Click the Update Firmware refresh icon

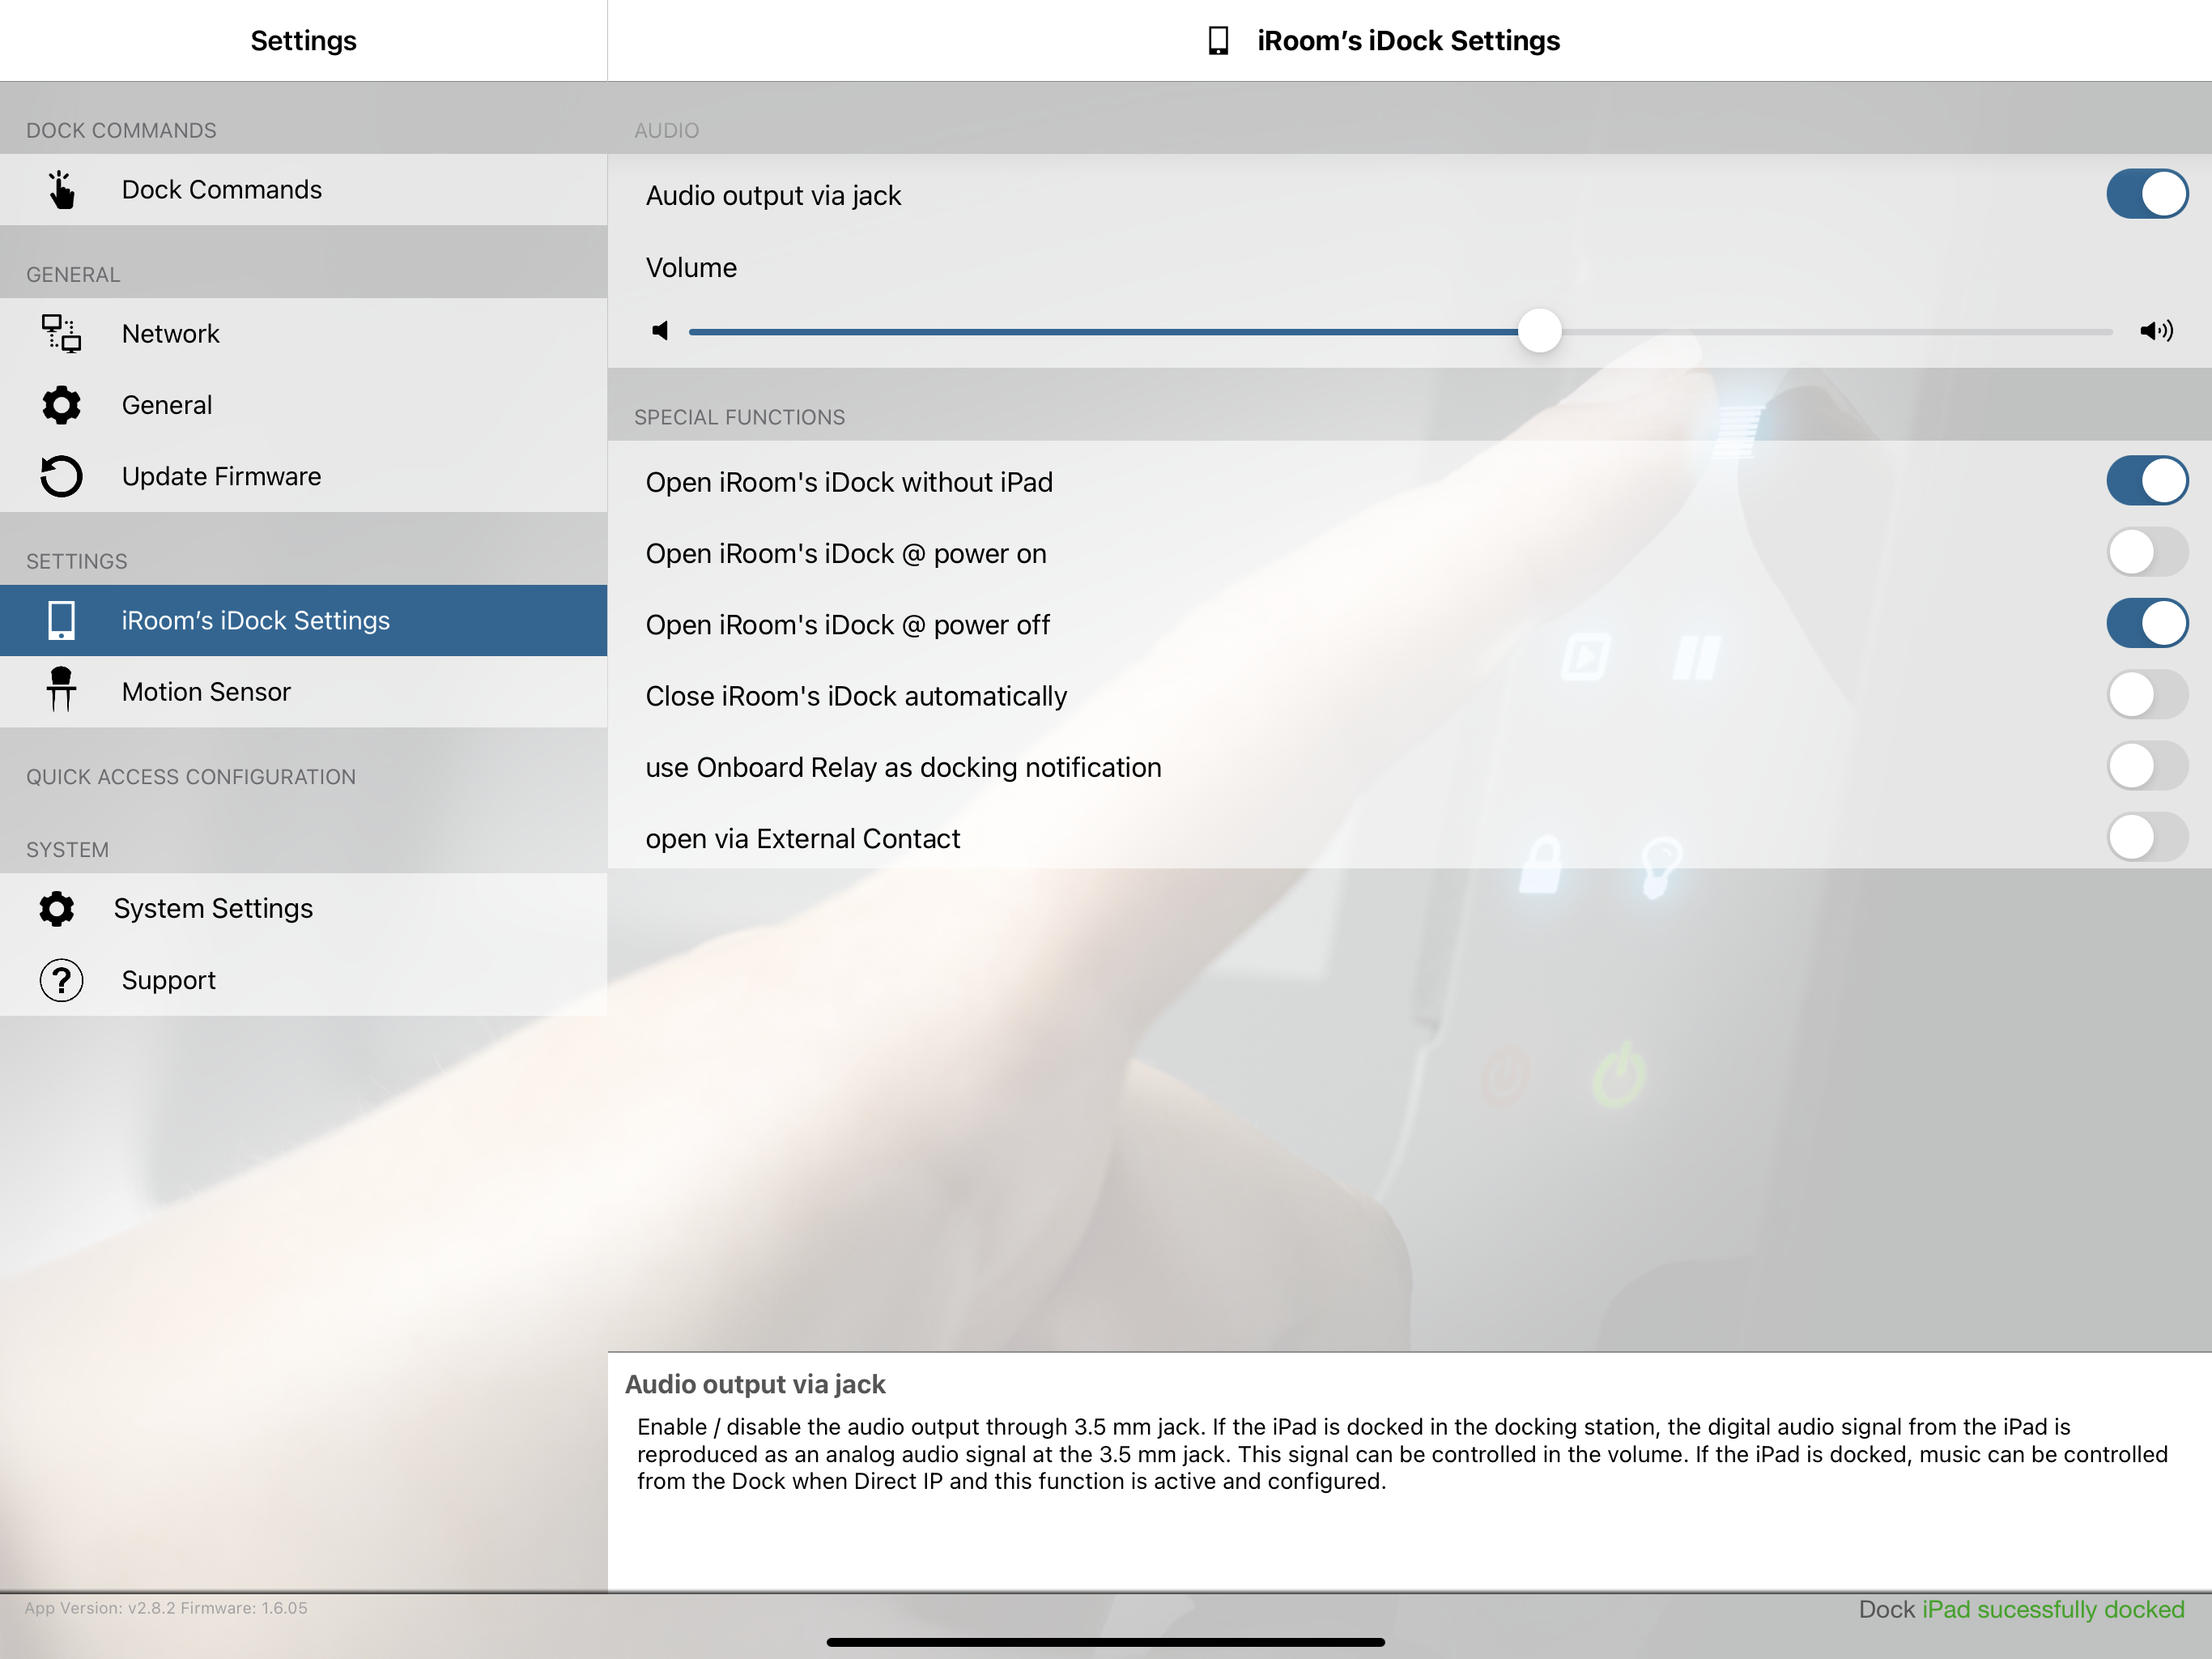(x=61, y=476)
